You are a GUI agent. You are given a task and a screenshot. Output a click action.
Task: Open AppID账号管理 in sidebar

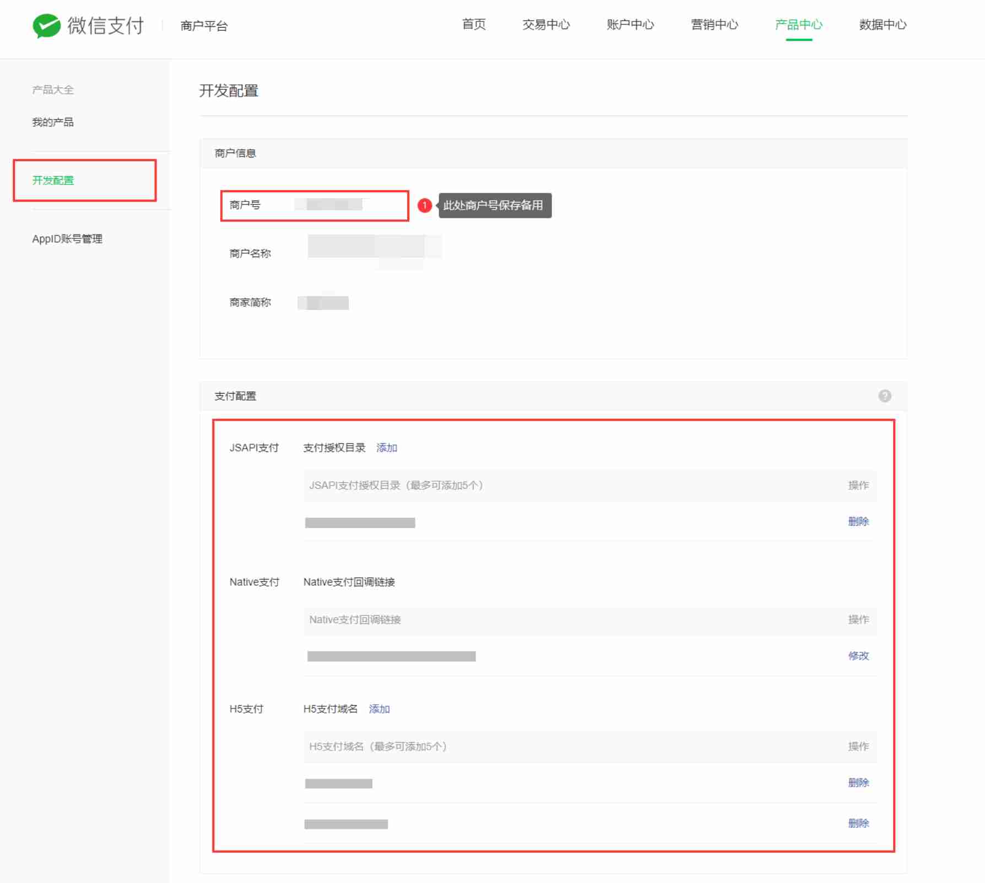coord(67,239)
